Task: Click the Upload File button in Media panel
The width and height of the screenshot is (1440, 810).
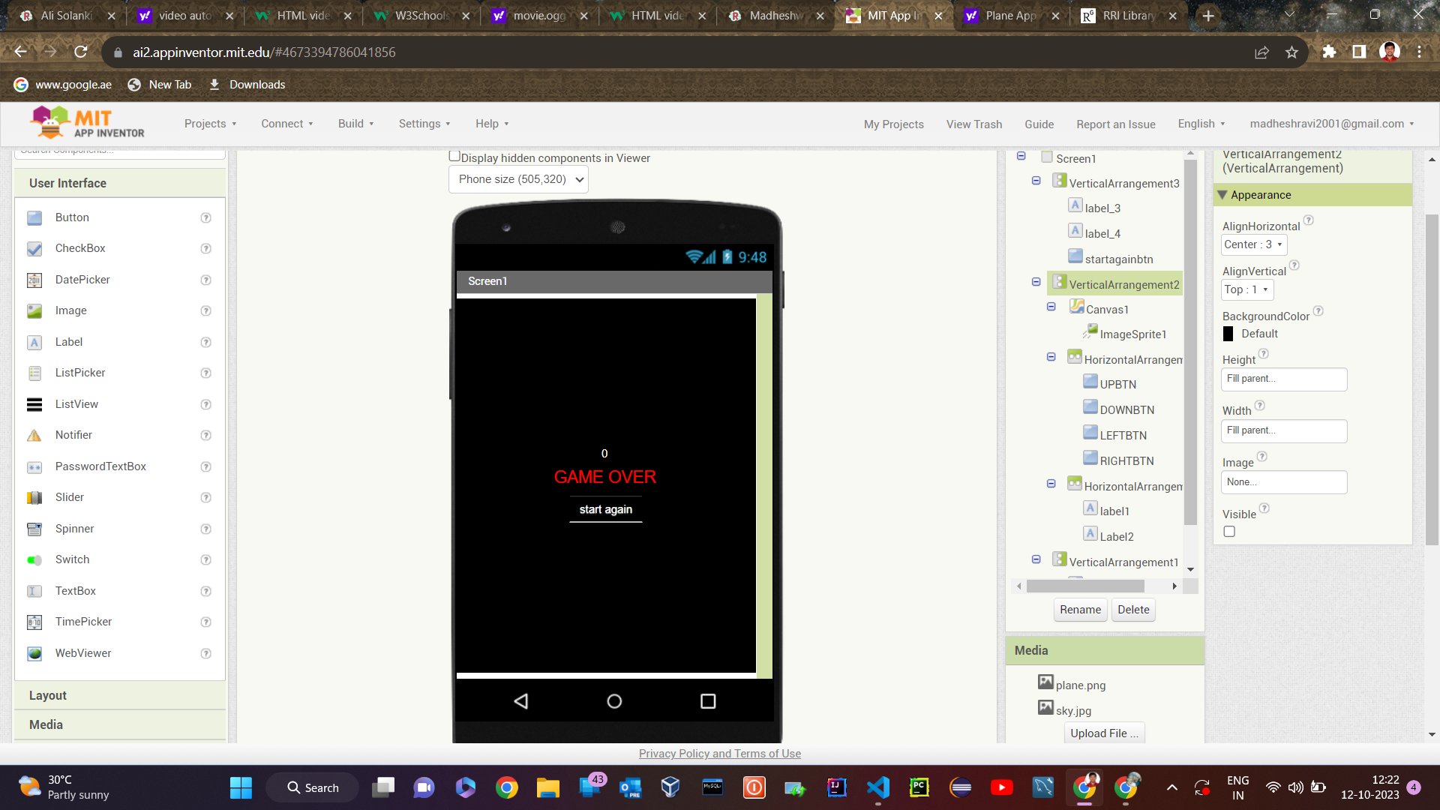Action: tap(1104, 733)
